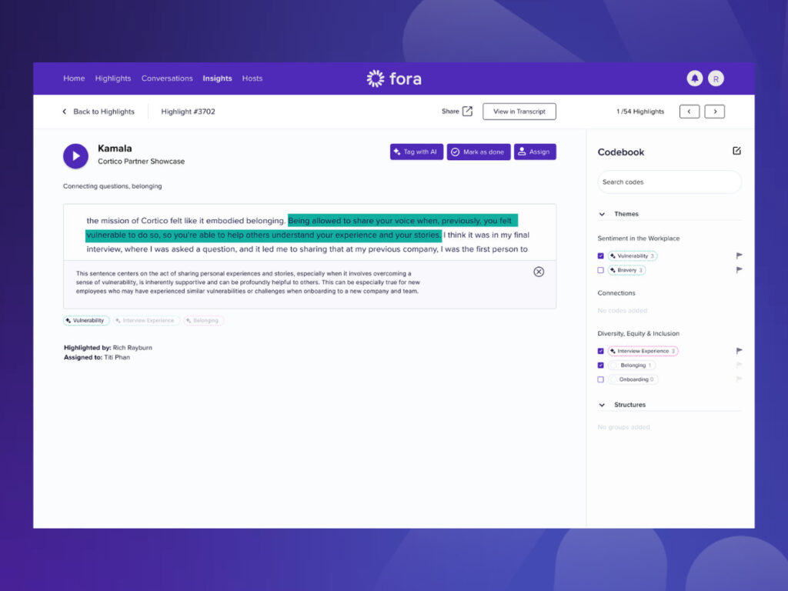Flag the Onboarding code
788x591 pixels.
click(x=739, y=379)
